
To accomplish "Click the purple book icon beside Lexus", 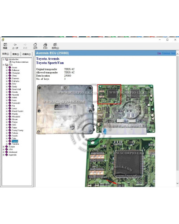I will [x=10, y=108].
